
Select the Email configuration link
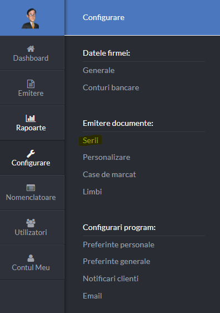[92, 296]
